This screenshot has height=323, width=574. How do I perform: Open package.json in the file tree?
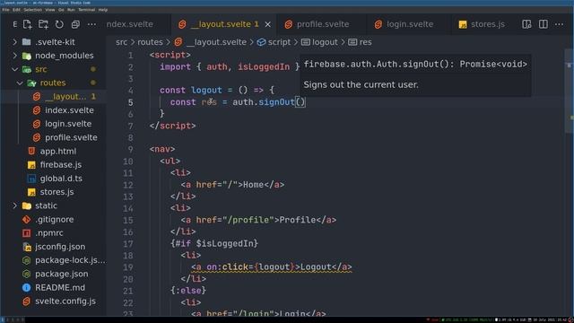click(x=53, y=274)
